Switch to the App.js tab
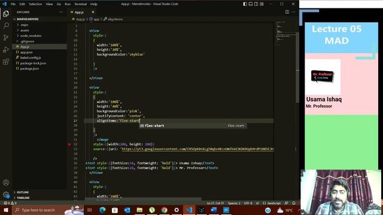The width and height of the screenshot is (383, 215). click(79, 12)
